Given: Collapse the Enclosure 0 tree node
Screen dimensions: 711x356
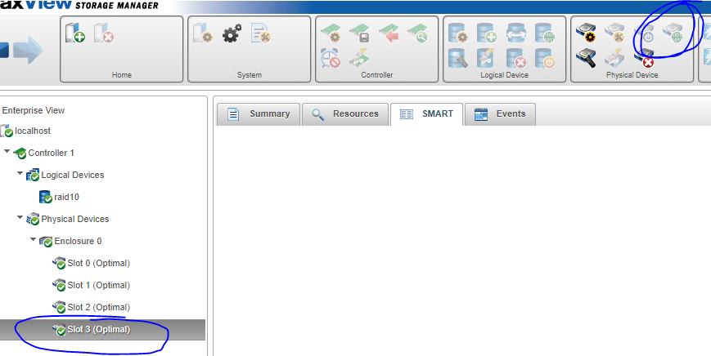Looking at the screenshot, I should 34,241.
